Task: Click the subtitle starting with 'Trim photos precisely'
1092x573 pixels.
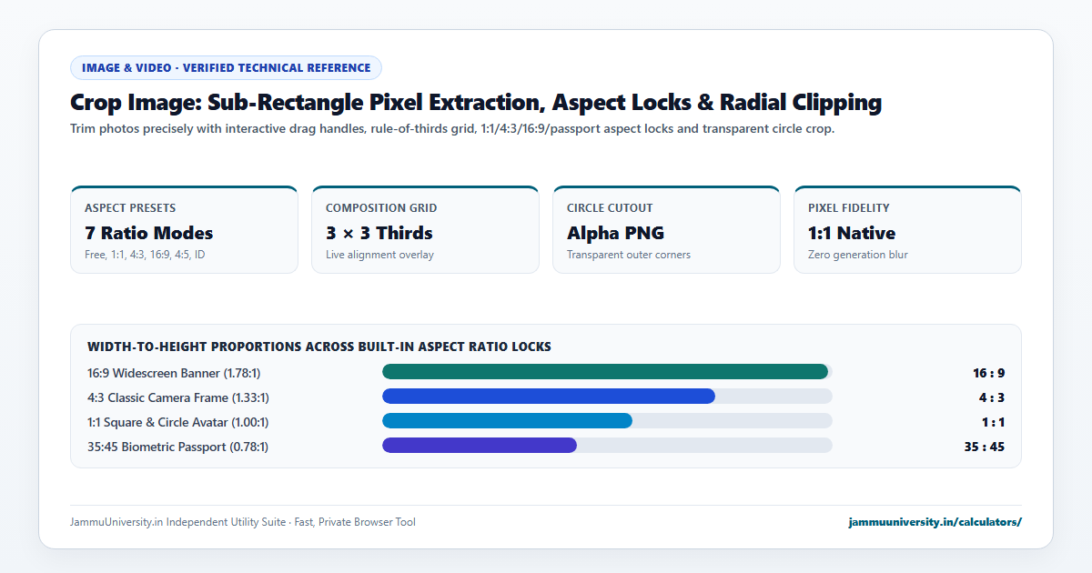Action: pyautogui.click(x=452, y=128)
